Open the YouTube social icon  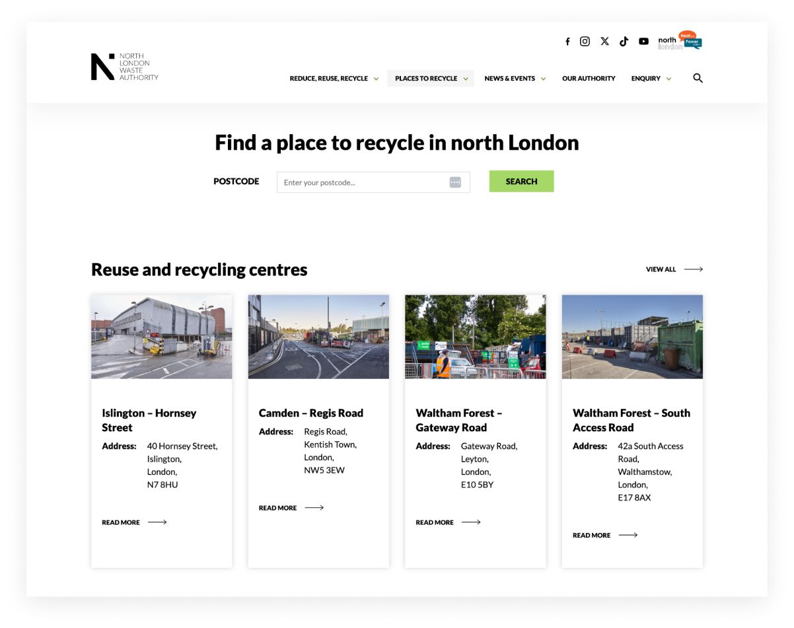coord(643,41)
